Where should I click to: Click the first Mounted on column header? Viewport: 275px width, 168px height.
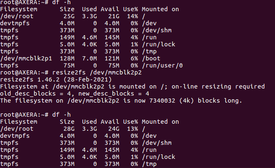click(160, 9)
